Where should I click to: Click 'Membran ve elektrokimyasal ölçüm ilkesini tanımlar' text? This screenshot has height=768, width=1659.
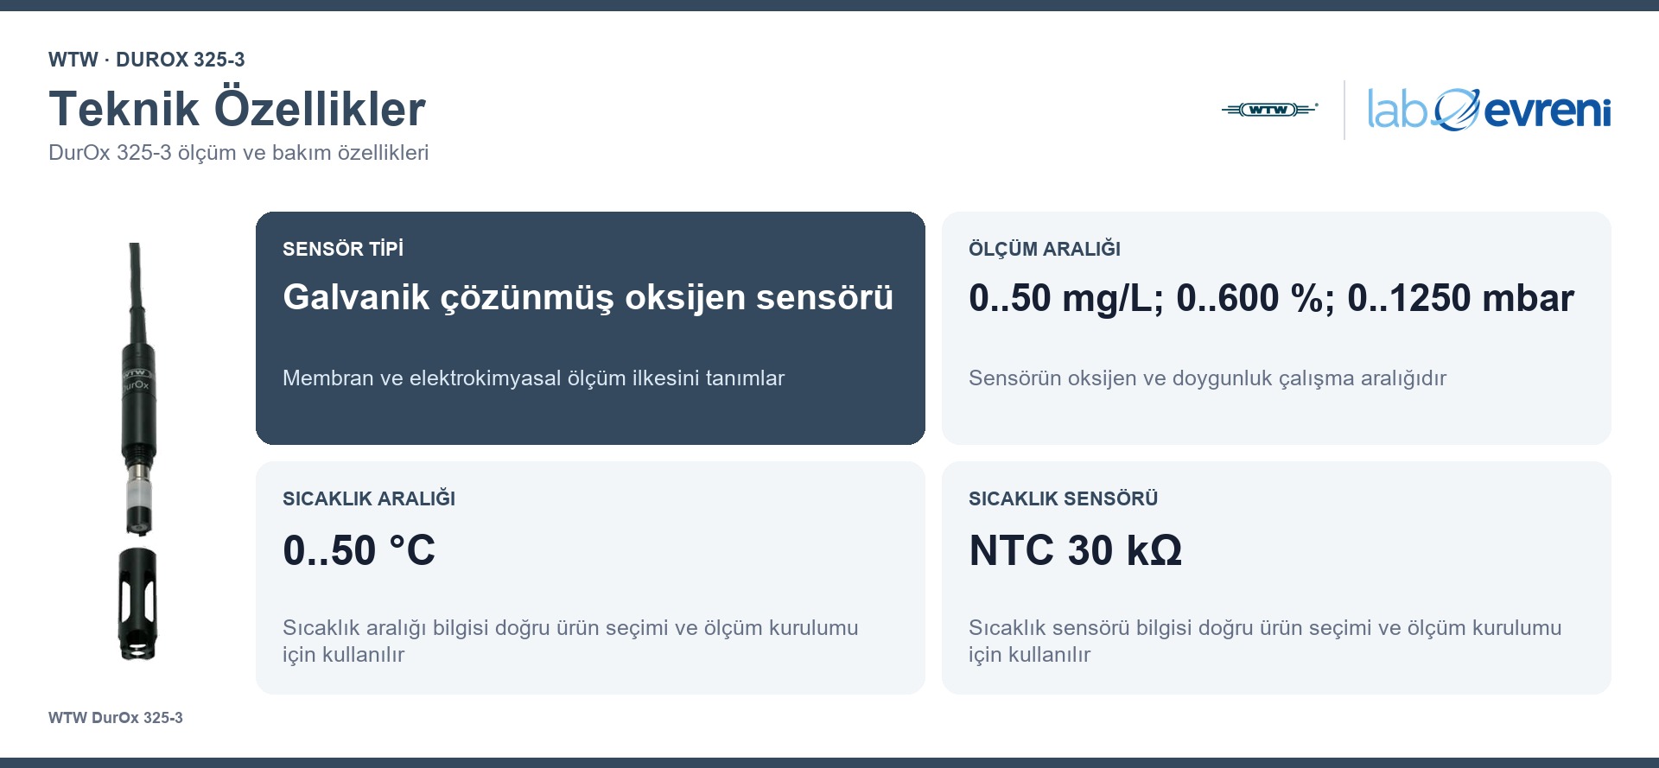point(533,378)
